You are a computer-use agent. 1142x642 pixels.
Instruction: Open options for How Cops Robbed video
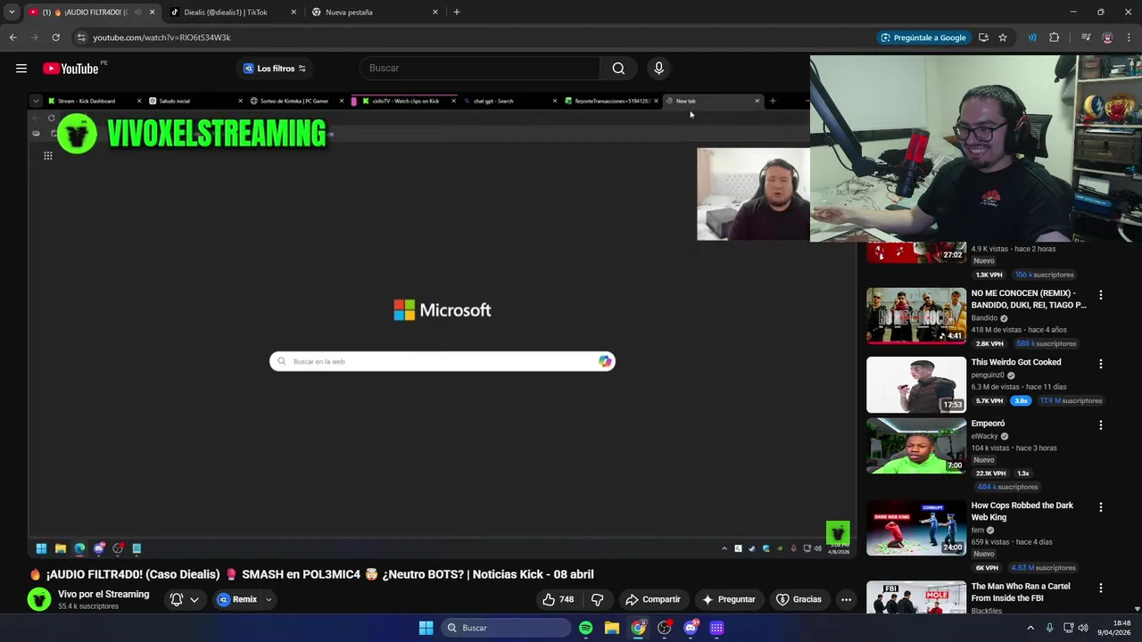pyautogui.click(x=1100, y=507)
